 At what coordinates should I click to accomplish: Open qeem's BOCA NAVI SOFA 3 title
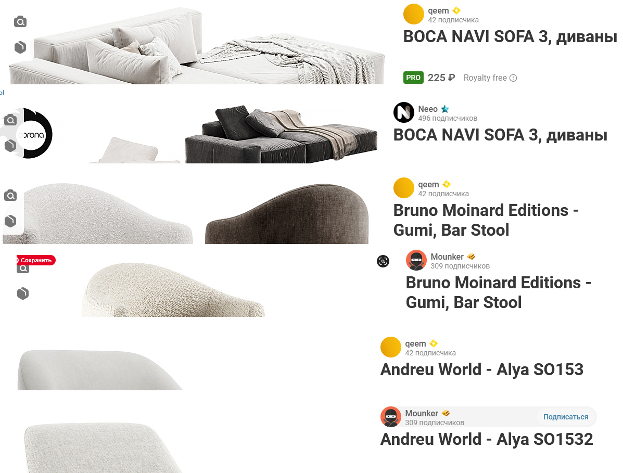pyautogui.click(x=510, y=36)
